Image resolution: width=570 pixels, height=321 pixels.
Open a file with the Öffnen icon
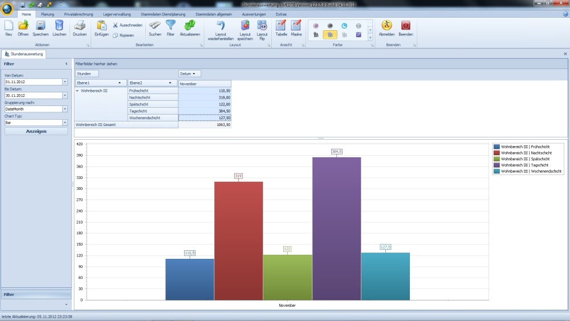tap(23, 26)
